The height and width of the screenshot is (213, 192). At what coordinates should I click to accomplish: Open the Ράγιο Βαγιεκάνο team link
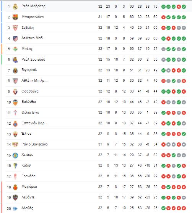(34, 144)
